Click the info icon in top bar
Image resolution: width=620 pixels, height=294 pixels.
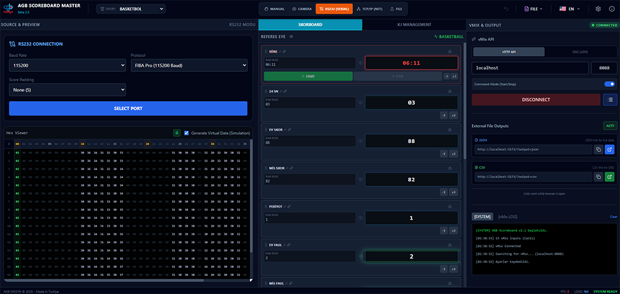pos(611,9)
